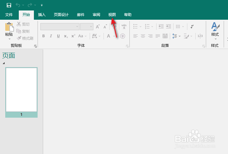Image resolution: width=228 pixels, height=154 pixels.
Task: Click the Save icon in quick access toolbar
Action: pos(9,5)
